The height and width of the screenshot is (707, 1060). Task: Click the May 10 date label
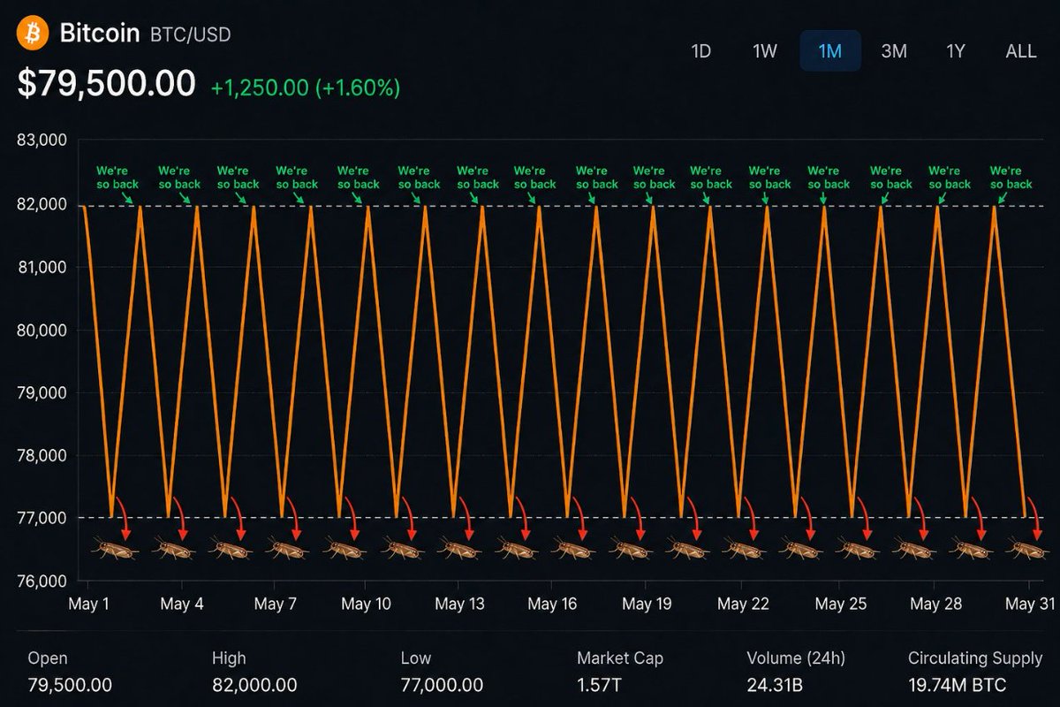pos(366,604)
